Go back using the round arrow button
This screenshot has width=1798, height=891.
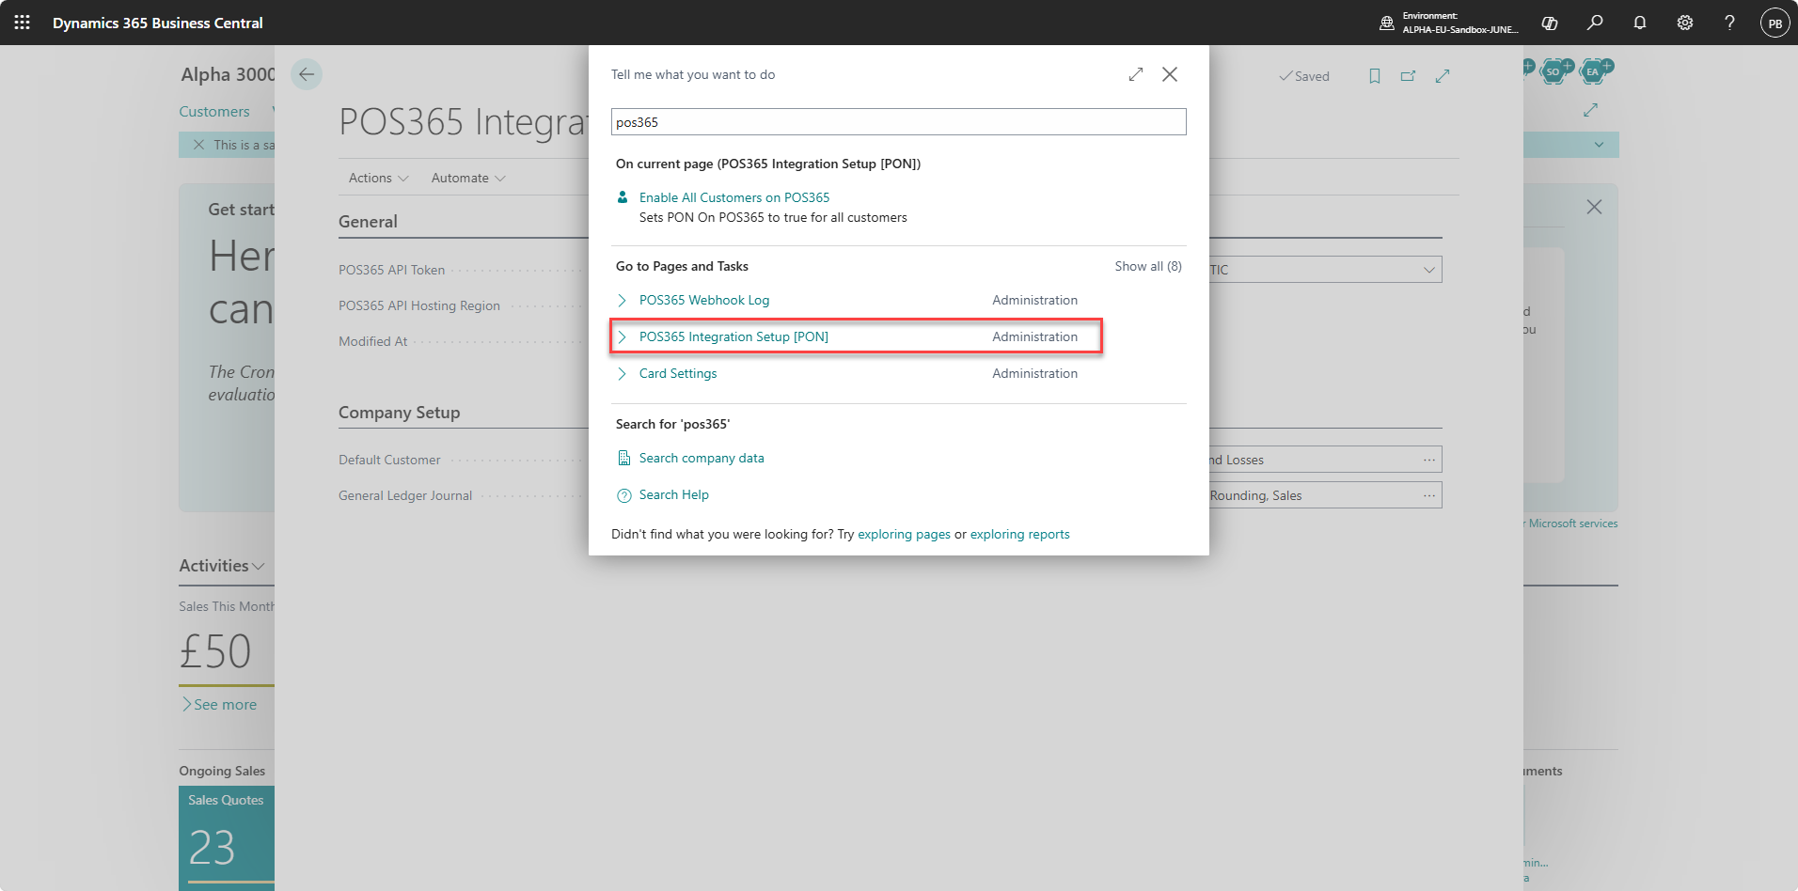tap(307, 74)
